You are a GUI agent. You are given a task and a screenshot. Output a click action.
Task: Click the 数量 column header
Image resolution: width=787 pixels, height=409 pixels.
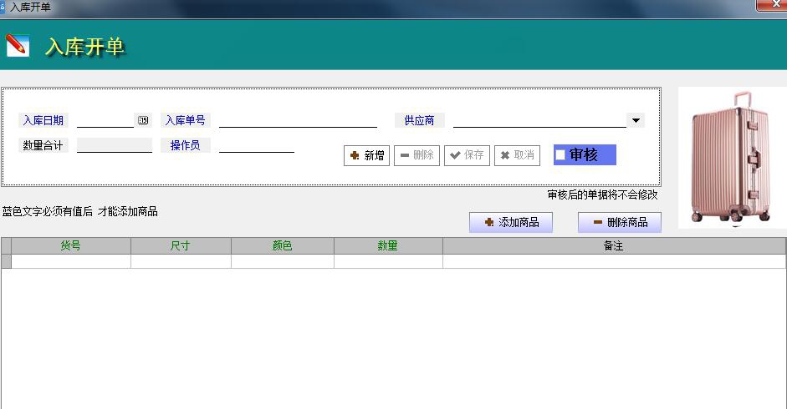[388, 245]
